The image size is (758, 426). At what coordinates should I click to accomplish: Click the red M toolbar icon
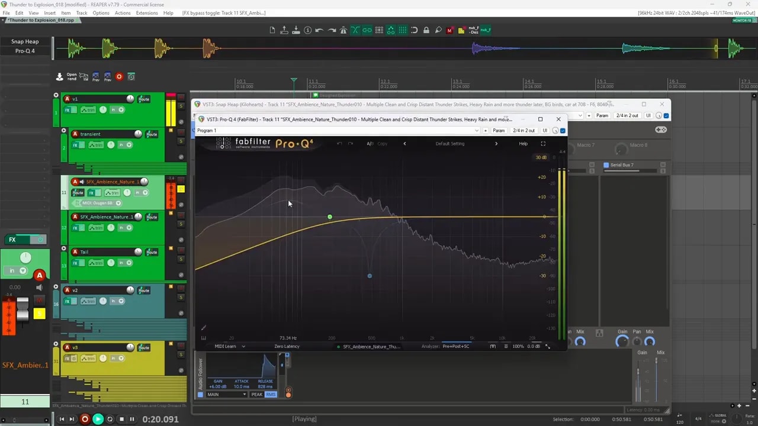coord(449,30)
